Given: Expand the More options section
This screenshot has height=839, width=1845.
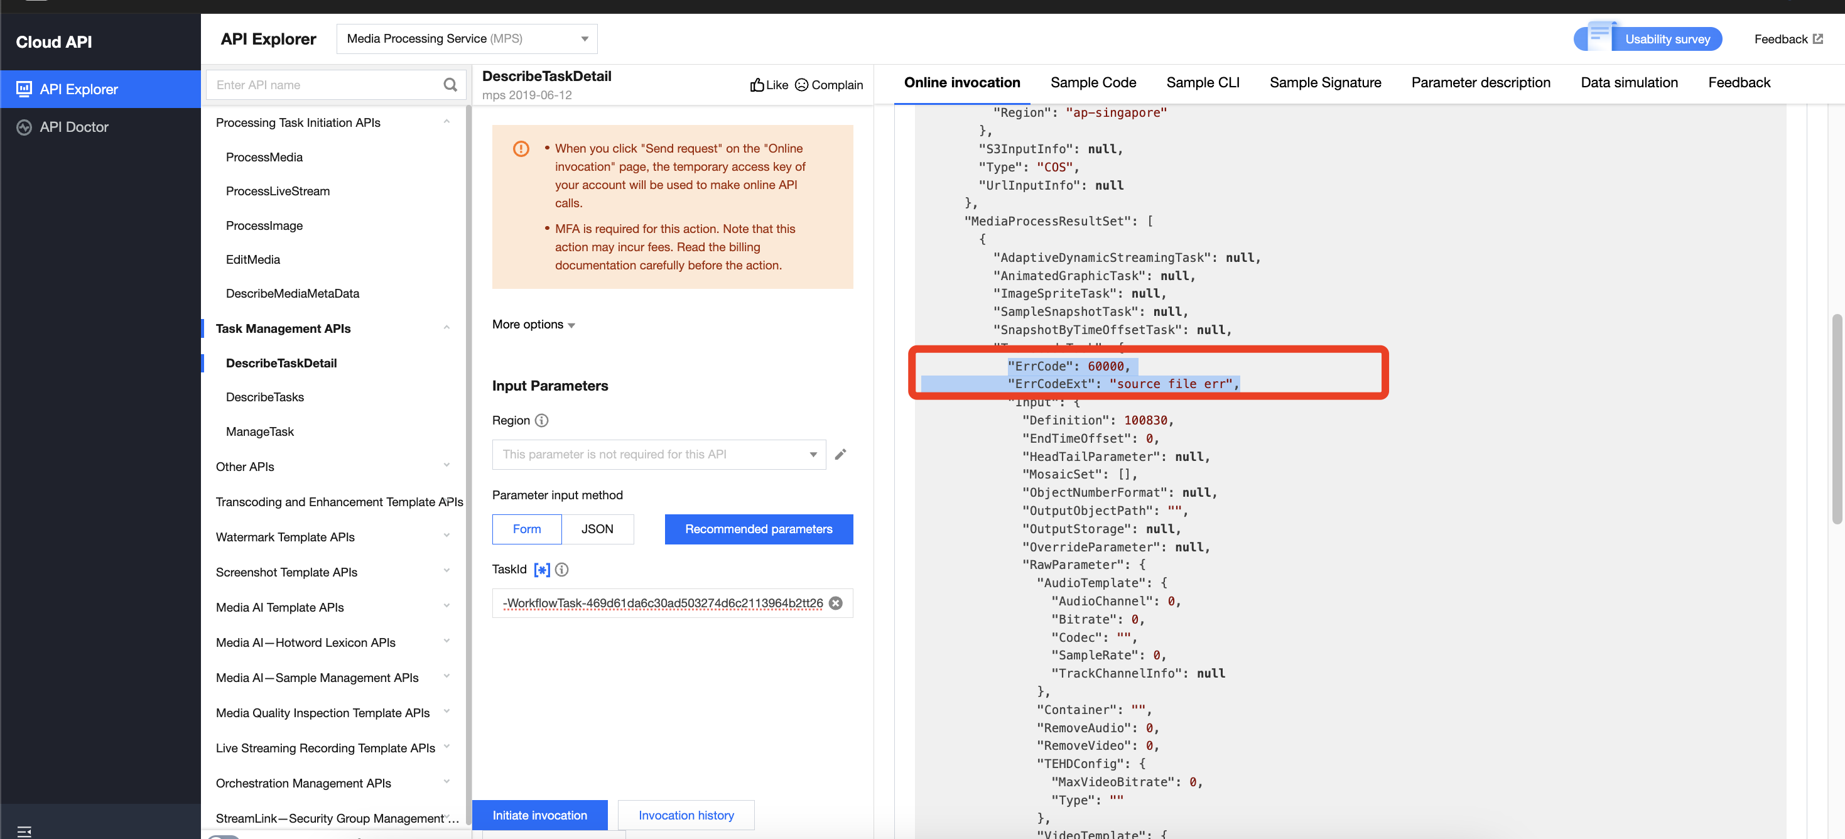Looking at the screenshot, I should (533, 324).
